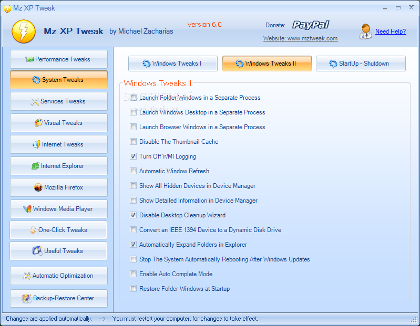Enable Auto Complete Mode checkbox
The image size is (420, 326).
133,274
